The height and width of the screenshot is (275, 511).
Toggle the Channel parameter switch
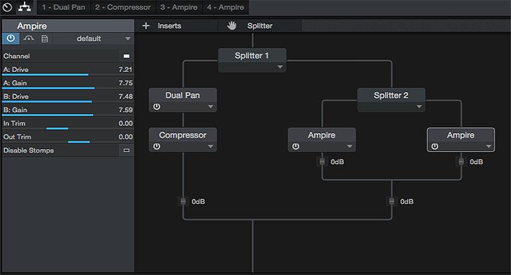[x=126, y=56]
